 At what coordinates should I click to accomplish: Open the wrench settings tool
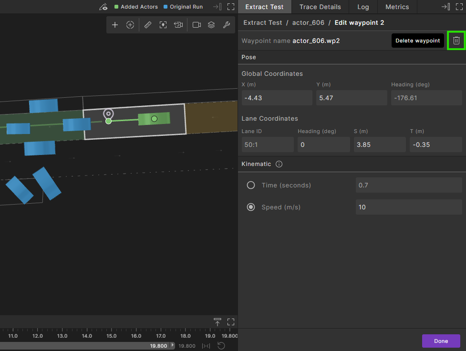tap(227, 25)
